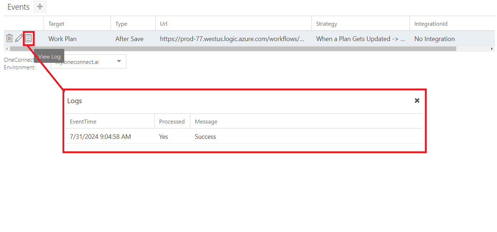Click the No Integration link for Work Plan
This screenshot has width=497, height=232.
click(x=435, y=39)
